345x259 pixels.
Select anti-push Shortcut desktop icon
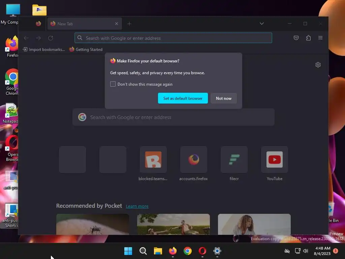click(x=10, y=215)
